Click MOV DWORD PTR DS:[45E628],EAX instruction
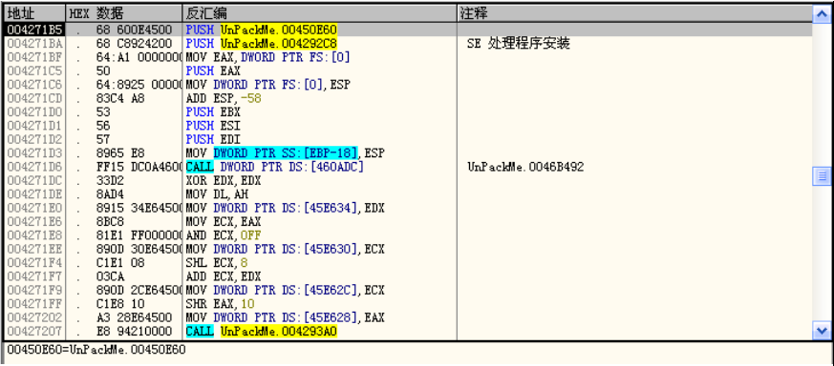This screenshot has height=366, width=834. coord(285,317)
